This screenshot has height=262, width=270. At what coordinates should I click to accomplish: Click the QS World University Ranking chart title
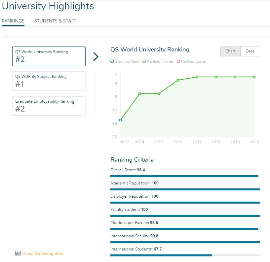tap(150, 49)
